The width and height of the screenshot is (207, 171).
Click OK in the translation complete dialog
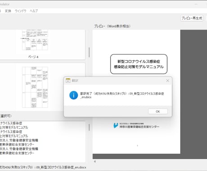tap(158, 112)
